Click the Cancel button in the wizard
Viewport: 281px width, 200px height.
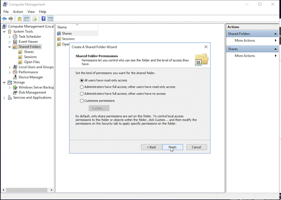tap(197, 147)
